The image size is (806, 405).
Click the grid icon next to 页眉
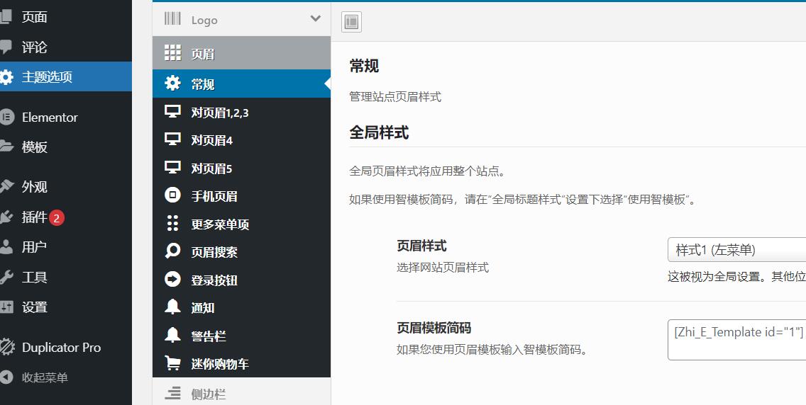click(x=172, y=52)
